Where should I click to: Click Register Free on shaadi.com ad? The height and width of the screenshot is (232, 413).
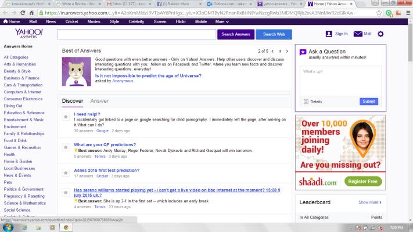(362, 182)
